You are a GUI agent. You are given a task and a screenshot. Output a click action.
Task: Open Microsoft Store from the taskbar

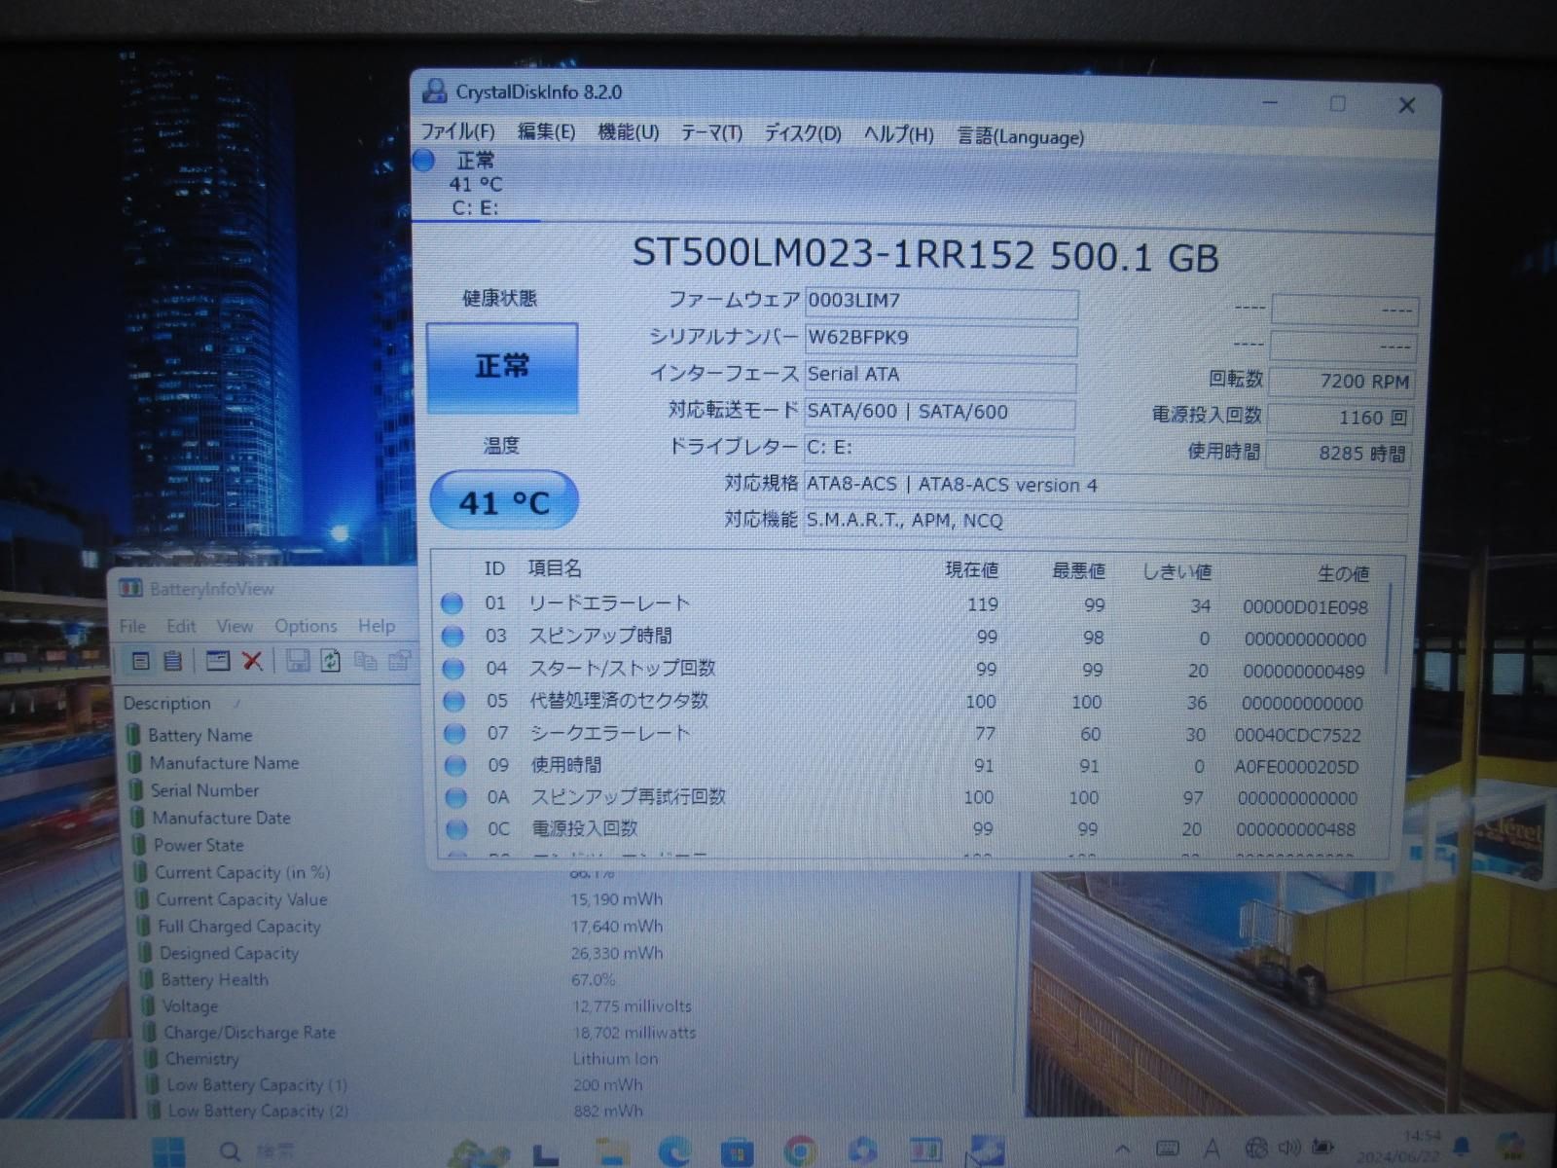737,1152
